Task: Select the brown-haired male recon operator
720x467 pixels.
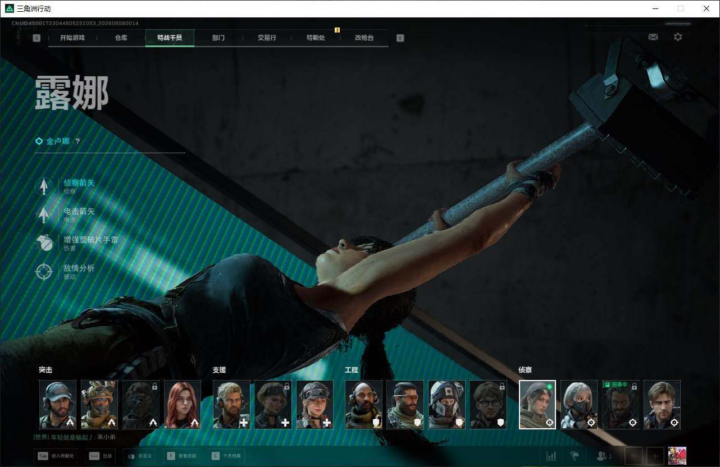Action: point(662,405)
